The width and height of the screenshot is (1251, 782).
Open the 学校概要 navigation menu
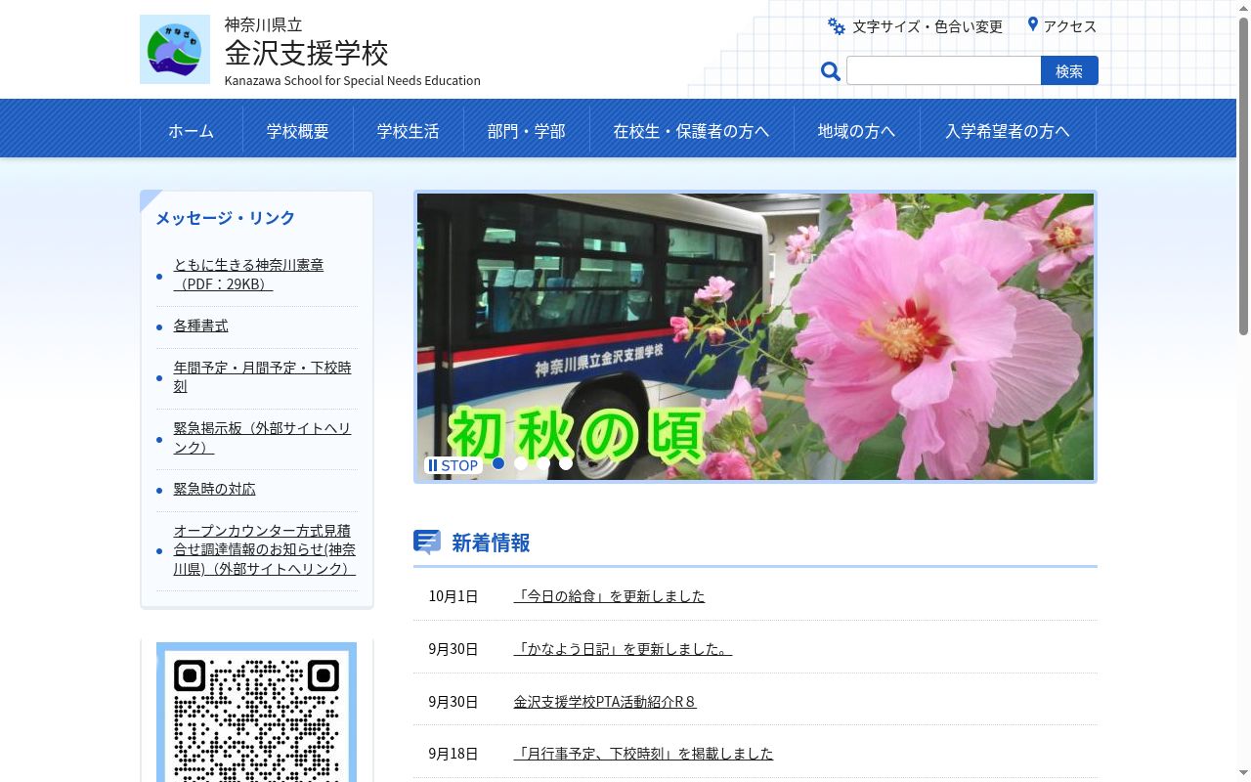(x=298, y=131)
